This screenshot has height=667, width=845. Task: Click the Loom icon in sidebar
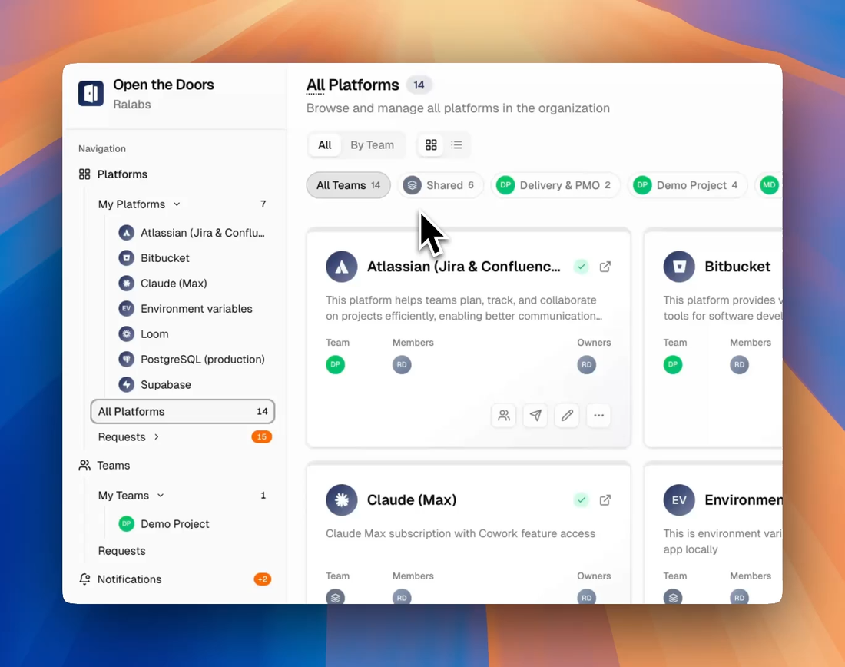pyautogui.click(x=126, y=333)
